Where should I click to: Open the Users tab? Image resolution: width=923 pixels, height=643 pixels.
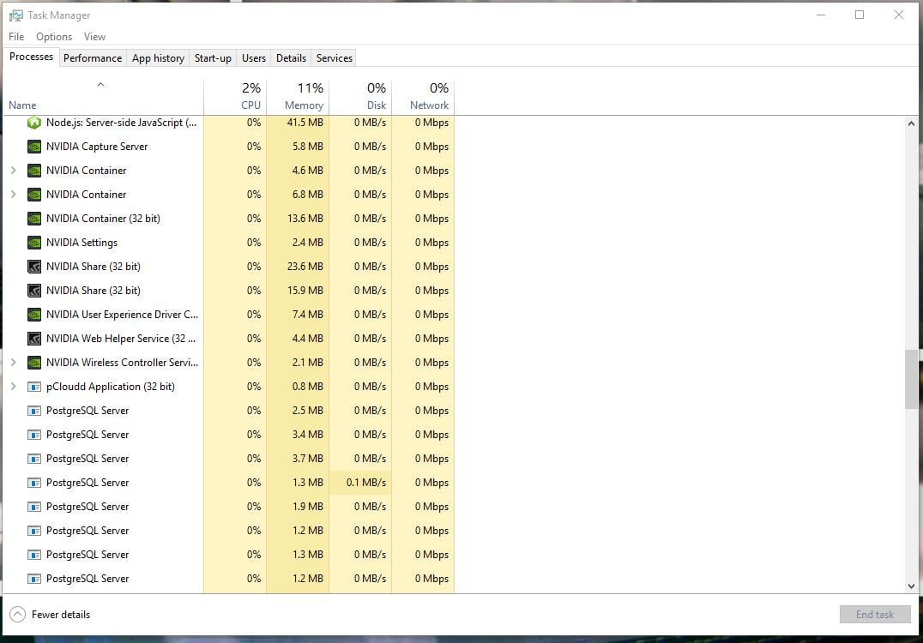(254, 57)
